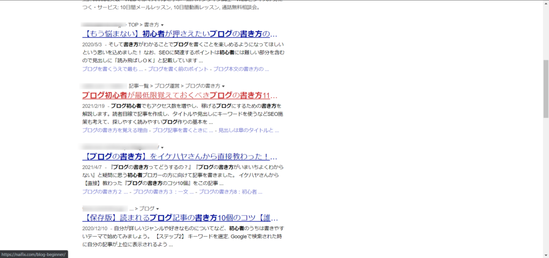Jump to sitelink ブログ記事を書くときに ...
This screenshot has width=549, height=258.
point(183,130)
